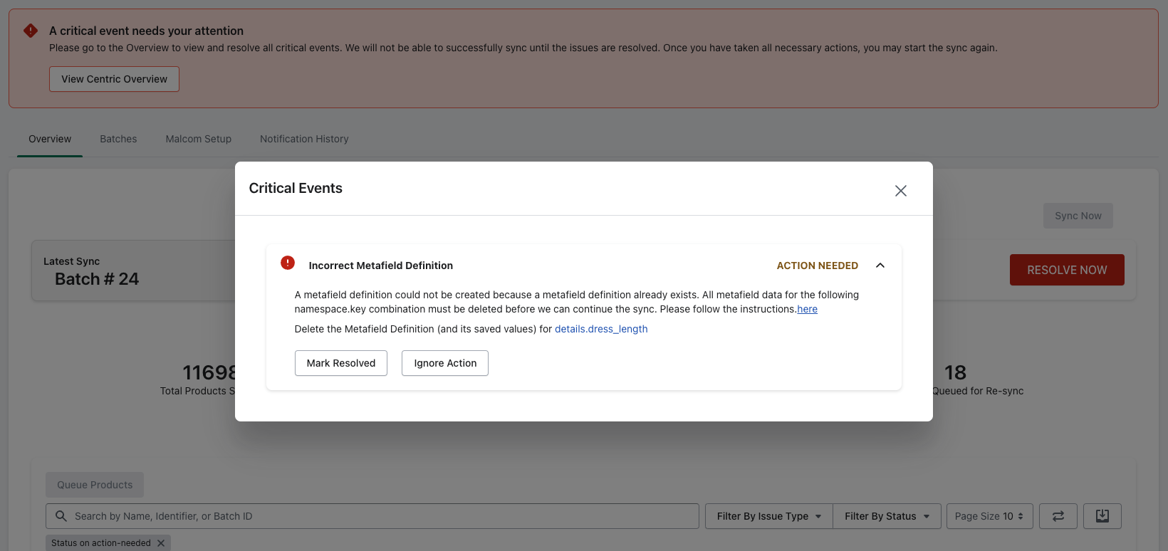Click the critical event warning diamond icon
The height and width of the screenshot is (551, 1168).
point(31,31)
